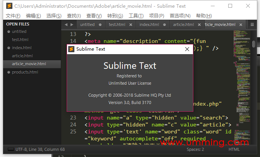Image resolution: width=260 pixels, height=157 pixels.
Task: Click the OPEN FILES sidebar header
Action: [x=17, y=24]
